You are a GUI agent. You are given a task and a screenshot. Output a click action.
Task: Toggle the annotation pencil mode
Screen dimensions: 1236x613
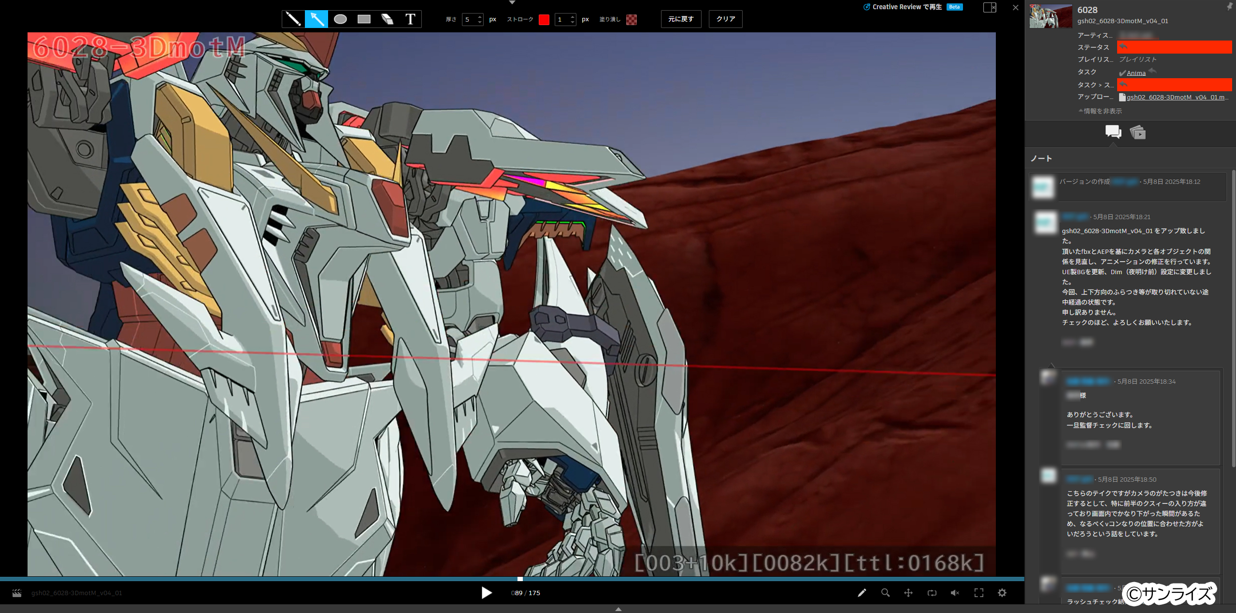(x=862, y=593)
